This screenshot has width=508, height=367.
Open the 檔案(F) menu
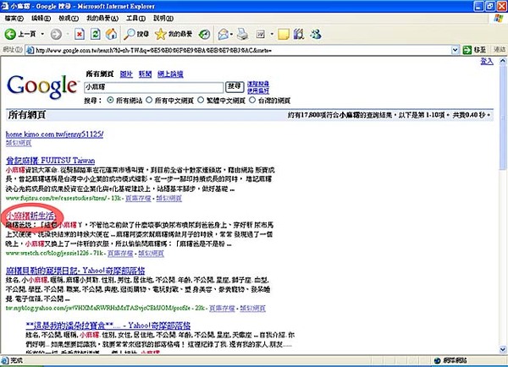point(14,19)
